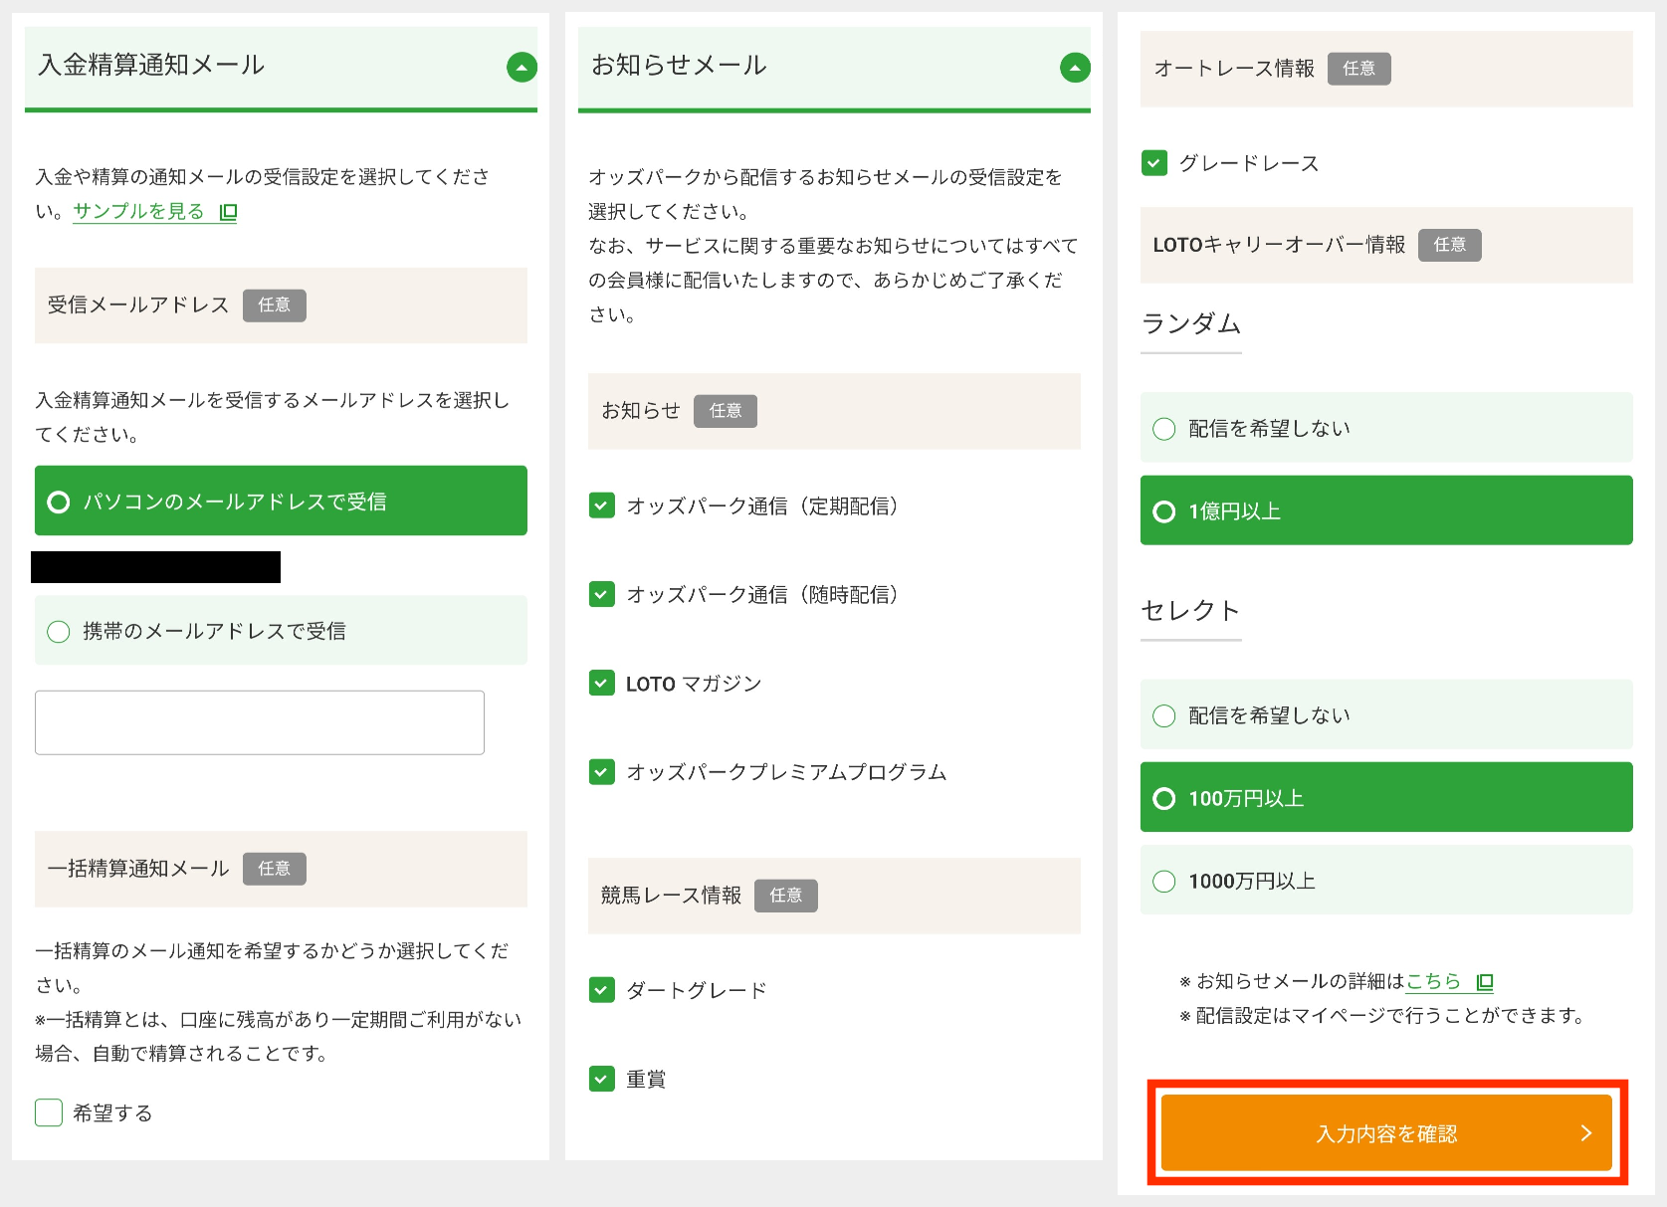This screenshot has width=1667, height=1207.
Task: Select パソコンのメールアドレスで受信 option
Action: point(281,501)
